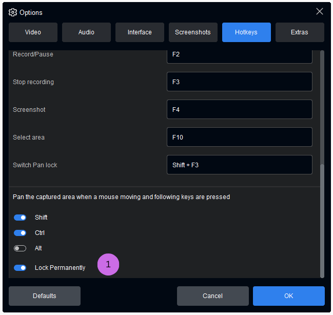Screen dimensions: 333x315
Task: Click the Options gear icon in title bar
Action: [13, 12]
